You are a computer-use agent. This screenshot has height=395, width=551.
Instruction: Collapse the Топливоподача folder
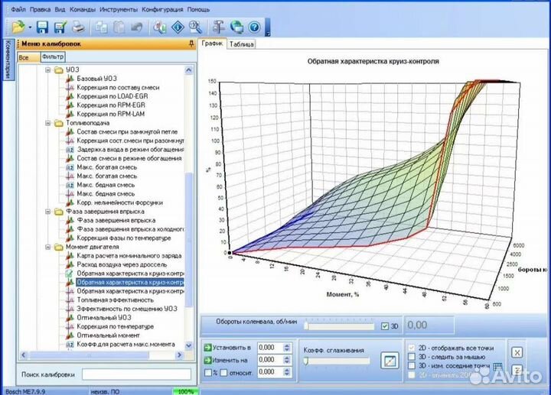[47, 122]
